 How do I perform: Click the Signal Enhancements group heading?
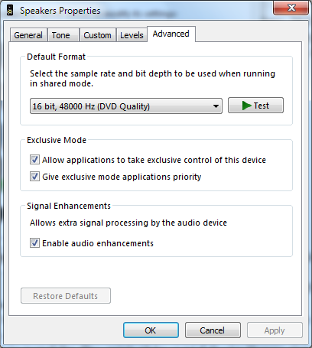click(x=69, y=206)
